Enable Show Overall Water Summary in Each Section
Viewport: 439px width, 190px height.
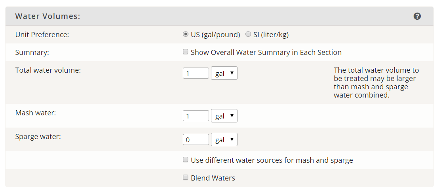pos(185,52)
